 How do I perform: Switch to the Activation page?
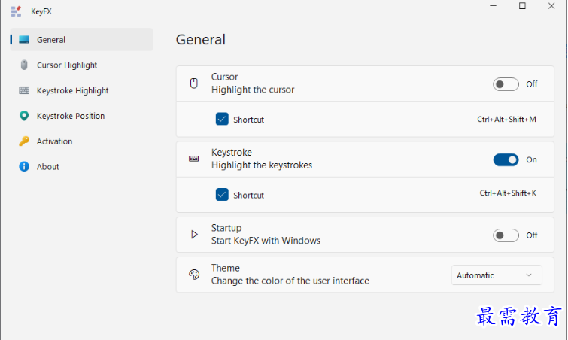click(81, 141)
